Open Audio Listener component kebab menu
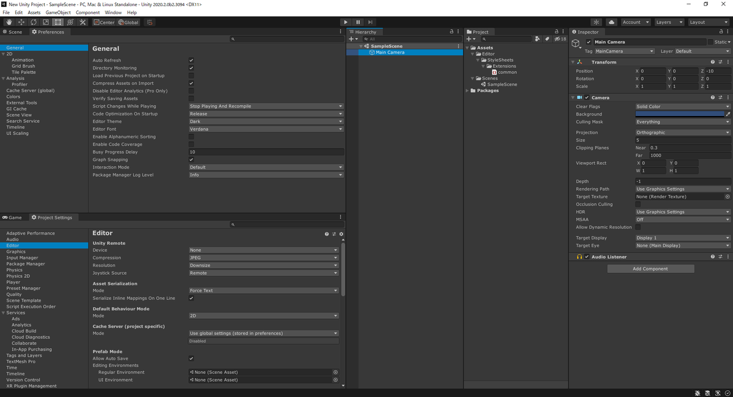The image size is (733, 397). [728, 257]
